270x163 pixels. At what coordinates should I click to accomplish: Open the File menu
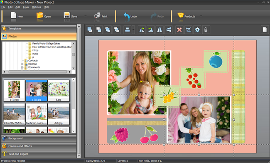[3, 7]
